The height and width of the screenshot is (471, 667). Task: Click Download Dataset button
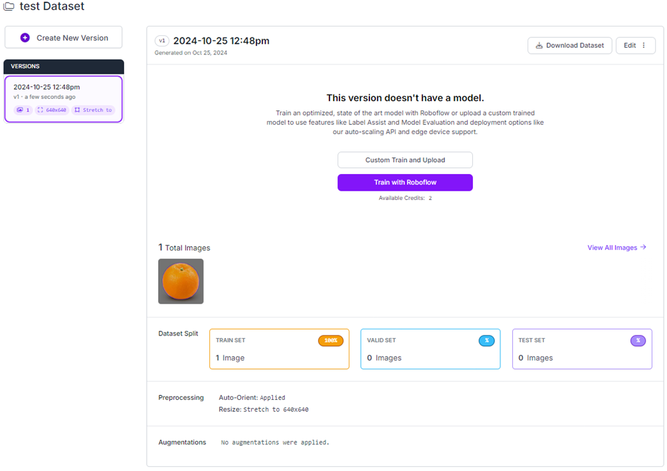[x=569, y=46]
